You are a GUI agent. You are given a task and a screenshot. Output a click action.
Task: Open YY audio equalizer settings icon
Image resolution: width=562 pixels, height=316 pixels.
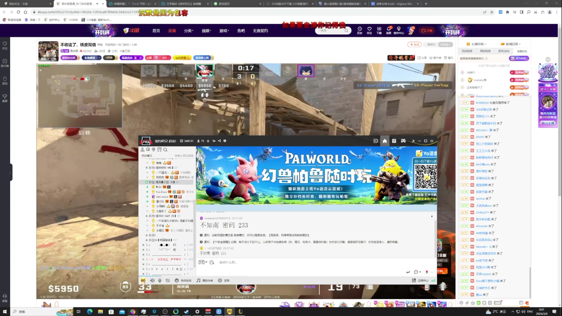168,281
